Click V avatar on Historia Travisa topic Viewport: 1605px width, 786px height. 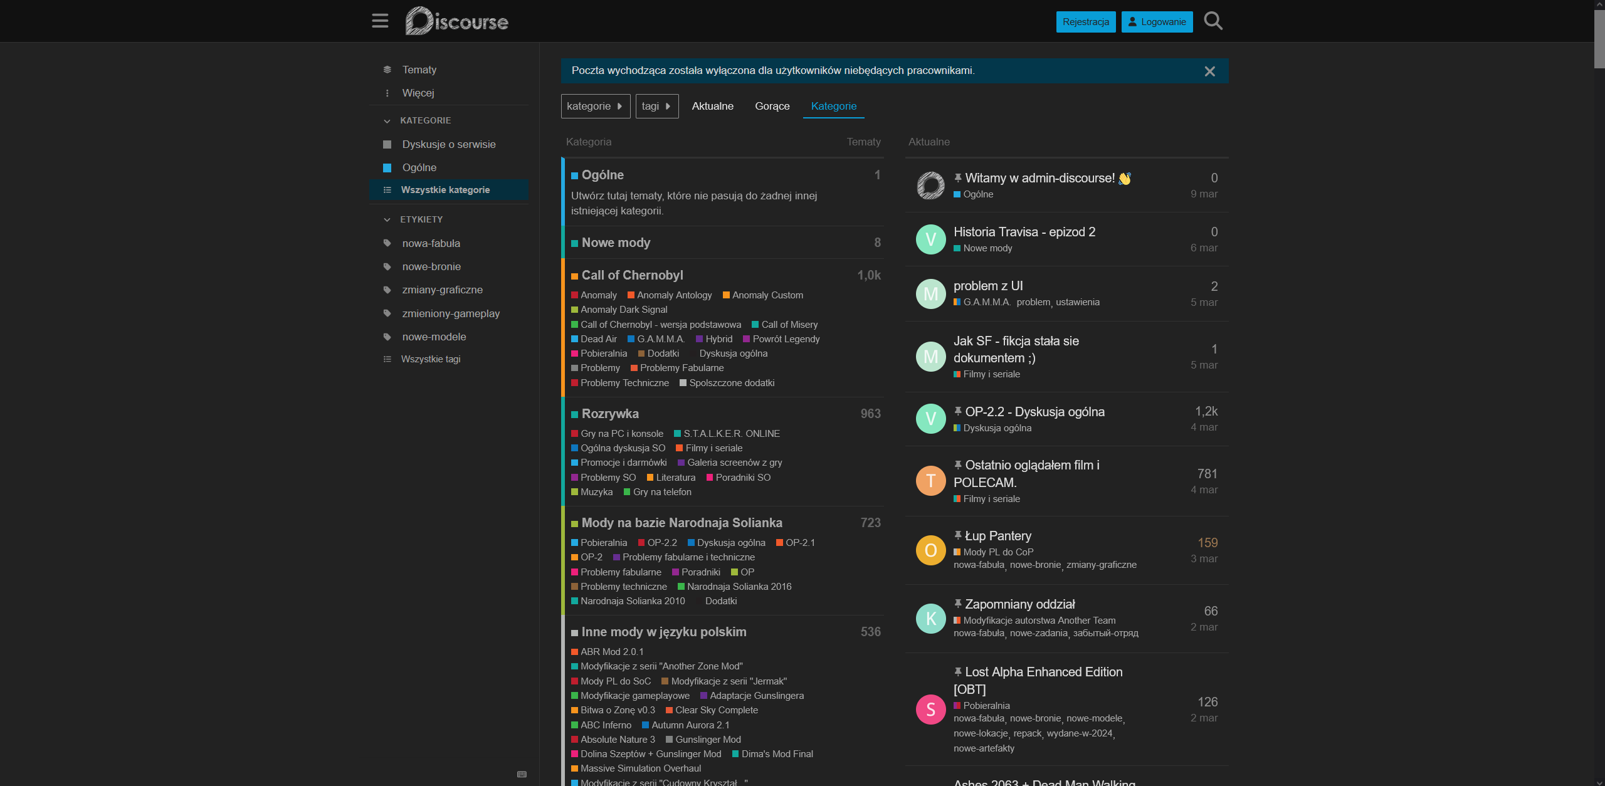tap(930, 239)
